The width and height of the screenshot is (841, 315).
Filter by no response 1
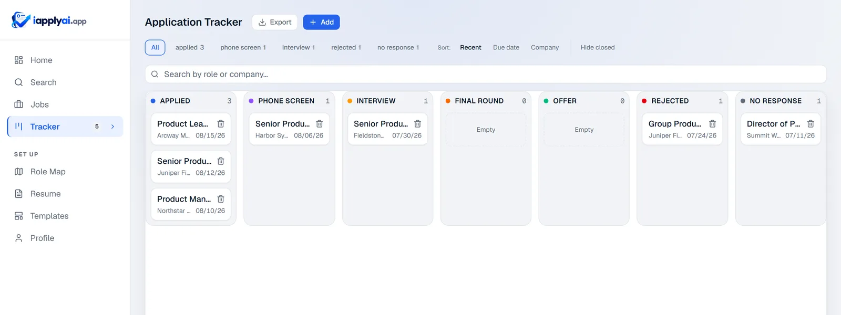pos(398,47)
